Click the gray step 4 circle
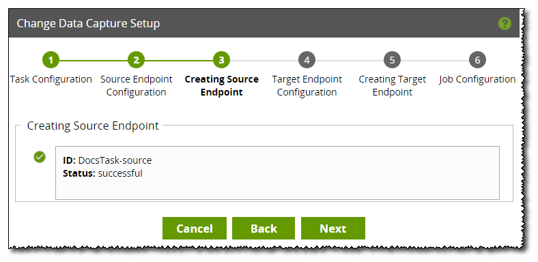Image resolution: width=538 pixels, height=262 pixels. pyautogui.click(x=307, y=60)
